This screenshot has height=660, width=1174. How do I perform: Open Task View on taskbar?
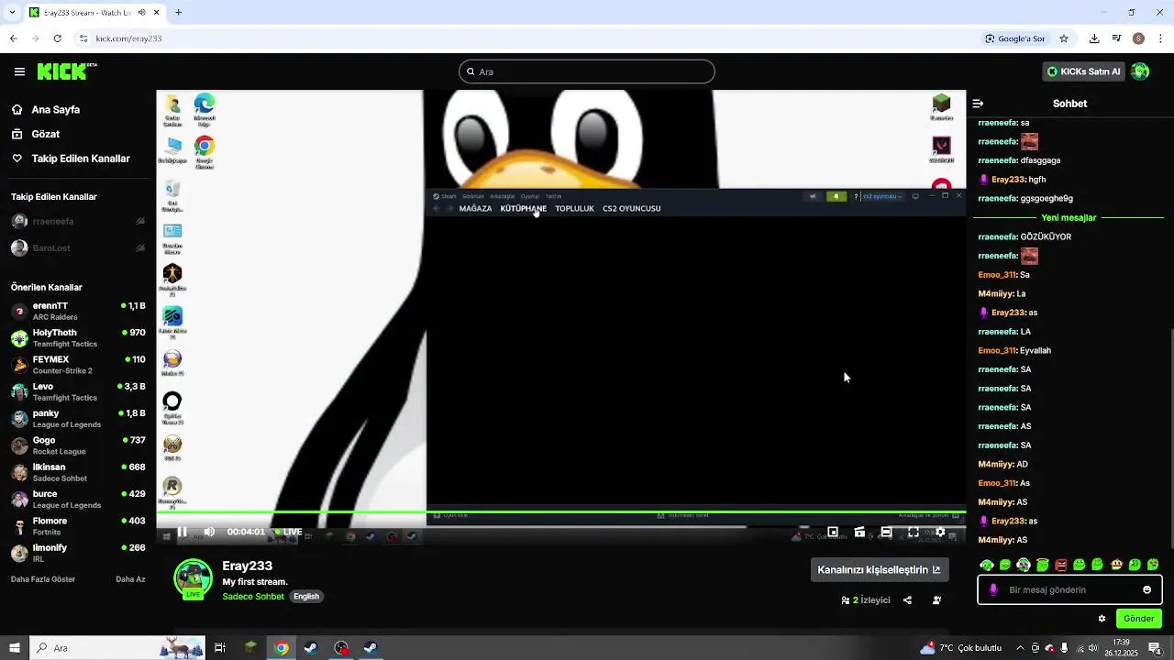point(220,648)
